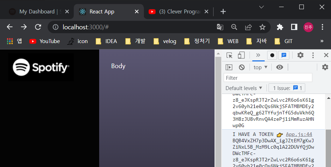Screen dimensions: 331x167
Task: Click the Body text
Action: coord(118,66)
